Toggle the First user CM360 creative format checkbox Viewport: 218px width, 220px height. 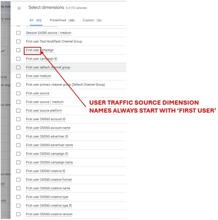pos(18,180)
